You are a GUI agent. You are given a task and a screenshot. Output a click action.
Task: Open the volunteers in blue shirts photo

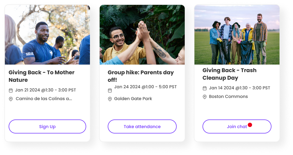[x=47, y=35]
